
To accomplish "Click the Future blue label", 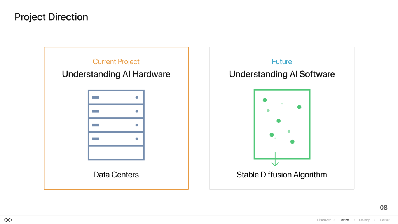I will (282, 62).
